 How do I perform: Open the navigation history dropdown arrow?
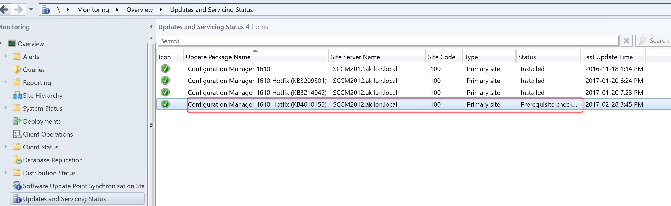pyautogui.click(x=31, y=10)
